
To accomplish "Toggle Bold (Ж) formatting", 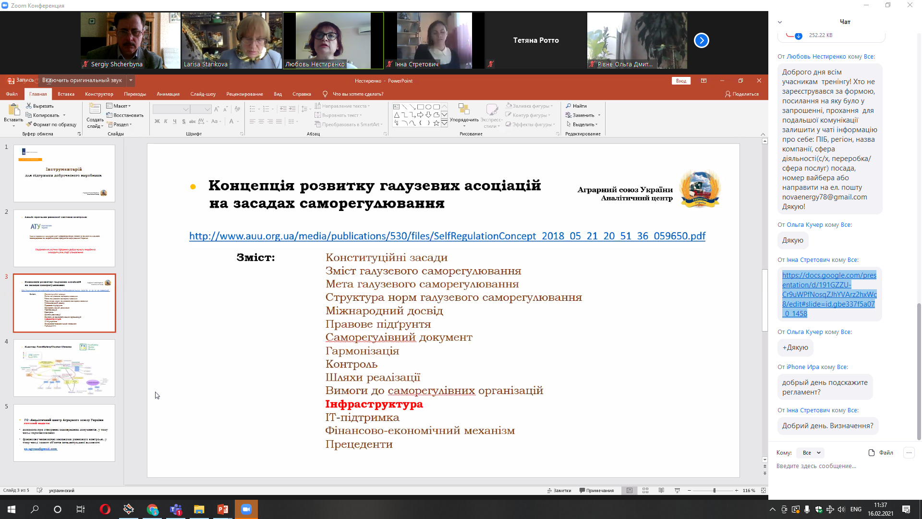I will (157, 122).
